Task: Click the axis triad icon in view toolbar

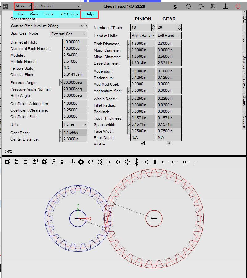Action: coord(72,162)
